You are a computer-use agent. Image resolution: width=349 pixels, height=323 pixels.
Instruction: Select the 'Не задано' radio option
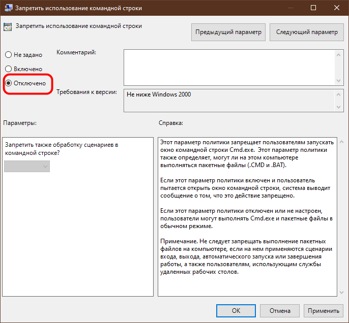[x=23, y=55]
